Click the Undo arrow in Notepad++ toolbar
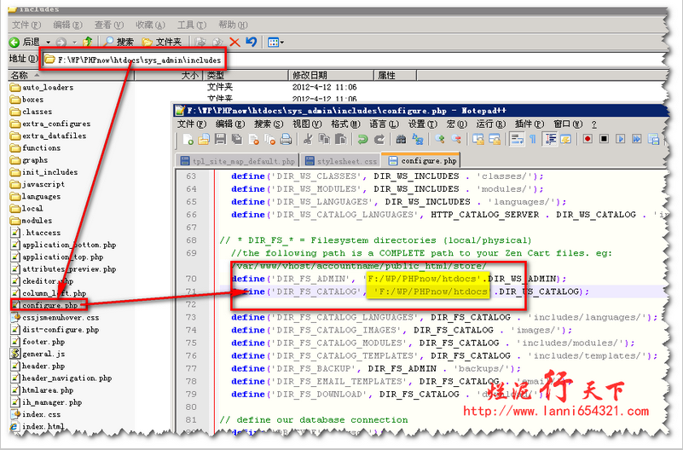 (x=363, y=139)
